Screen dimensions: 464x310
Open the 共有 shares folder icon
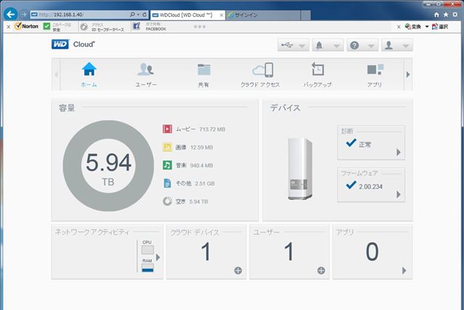(x=204, y=70)
